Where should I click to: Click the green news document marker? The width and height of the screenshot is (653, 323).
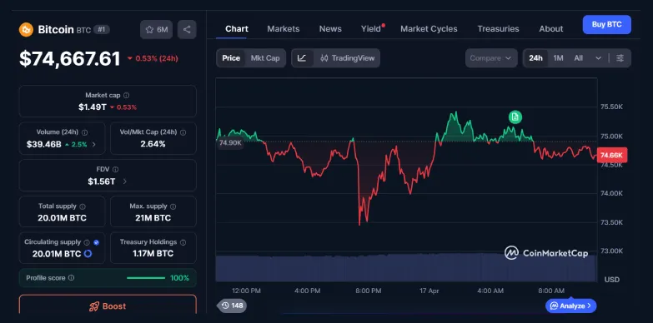tap(515, 117)
